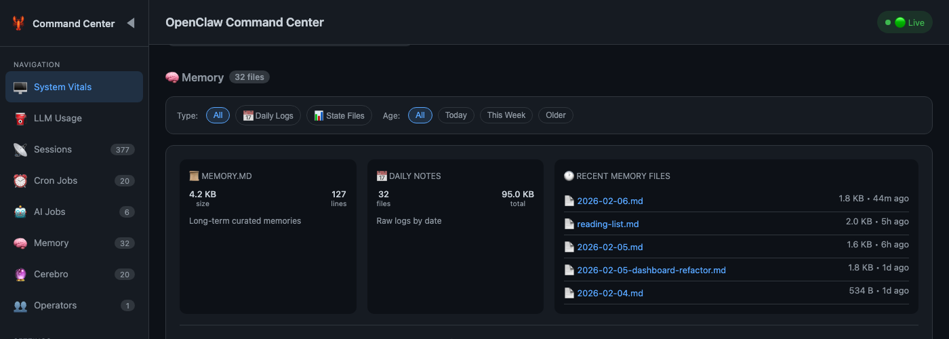Click the OpenClaw Command Center title

[x=245, y=22]
